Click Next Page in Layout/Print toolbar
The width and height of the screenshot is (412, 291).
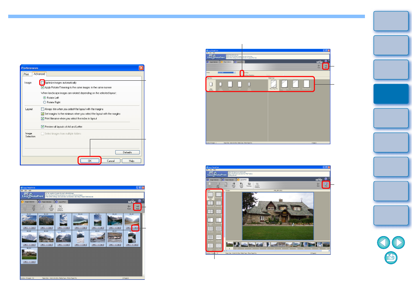tap(218, 185)
